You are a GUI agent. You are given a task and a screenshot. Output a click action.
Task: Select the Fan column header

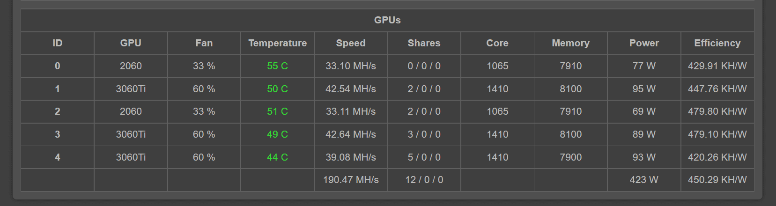[204, 43]
